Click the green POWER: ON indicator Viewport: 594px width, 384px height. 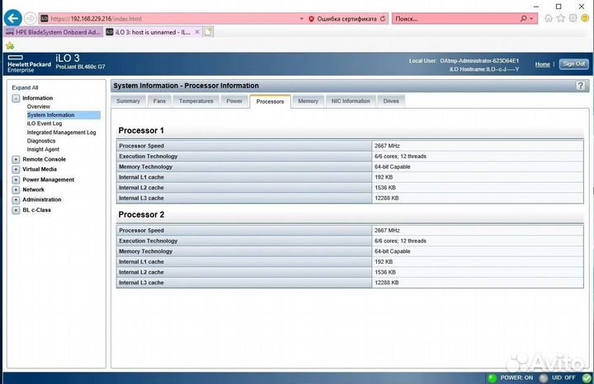pos(493,378)
